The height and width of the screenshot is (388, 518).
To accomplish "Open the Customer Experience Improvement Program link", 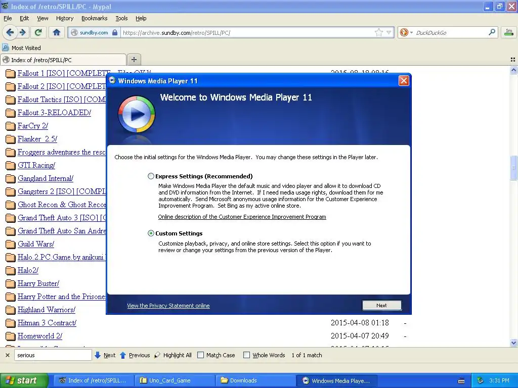I will [x=242, y=217].
